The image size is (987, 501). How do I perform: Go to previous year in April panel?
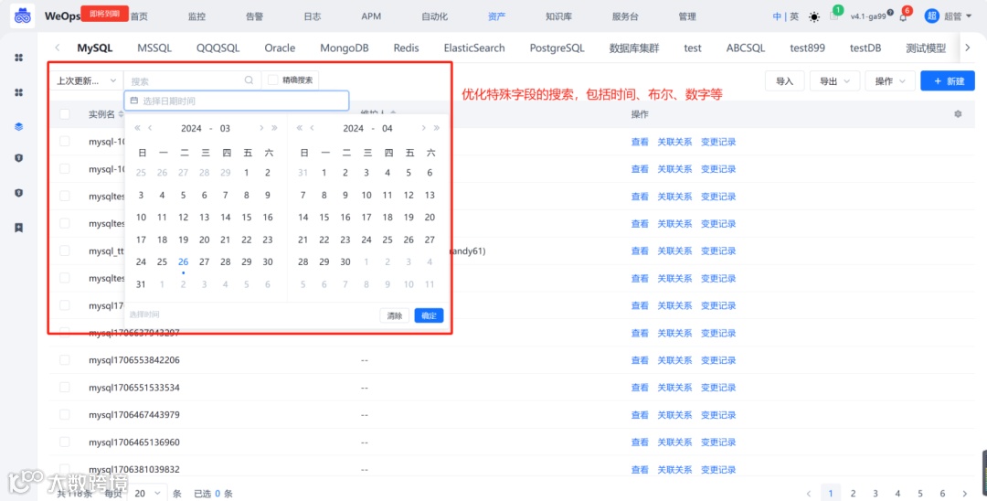point(300,128)
